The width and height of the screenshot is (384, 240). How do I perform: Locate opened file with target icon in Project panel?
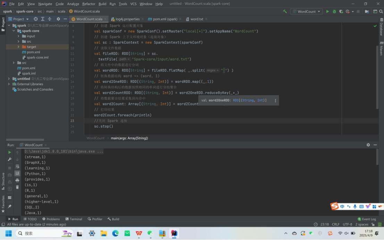pos(36,19)
